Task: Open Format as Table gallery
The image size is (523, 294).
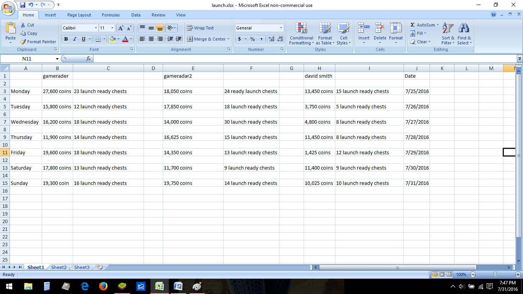Action: (325, 33)
